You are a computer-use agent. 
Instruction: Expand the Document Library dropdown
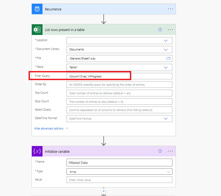(166, 50)
